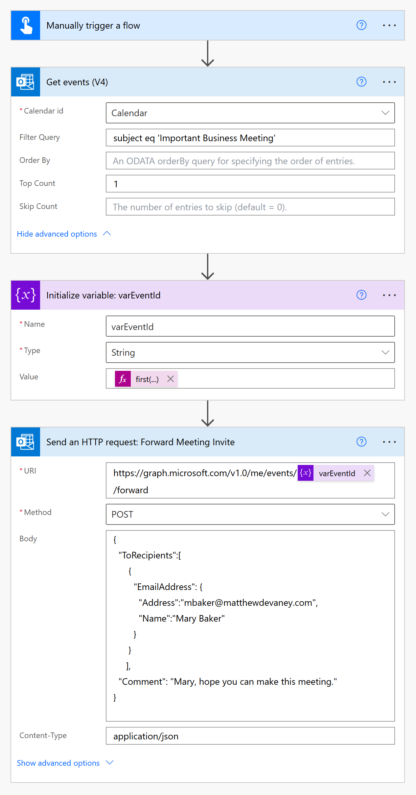
Task: Click the Filter Query field
Action: pyautogui.click(x=250, y=138)
